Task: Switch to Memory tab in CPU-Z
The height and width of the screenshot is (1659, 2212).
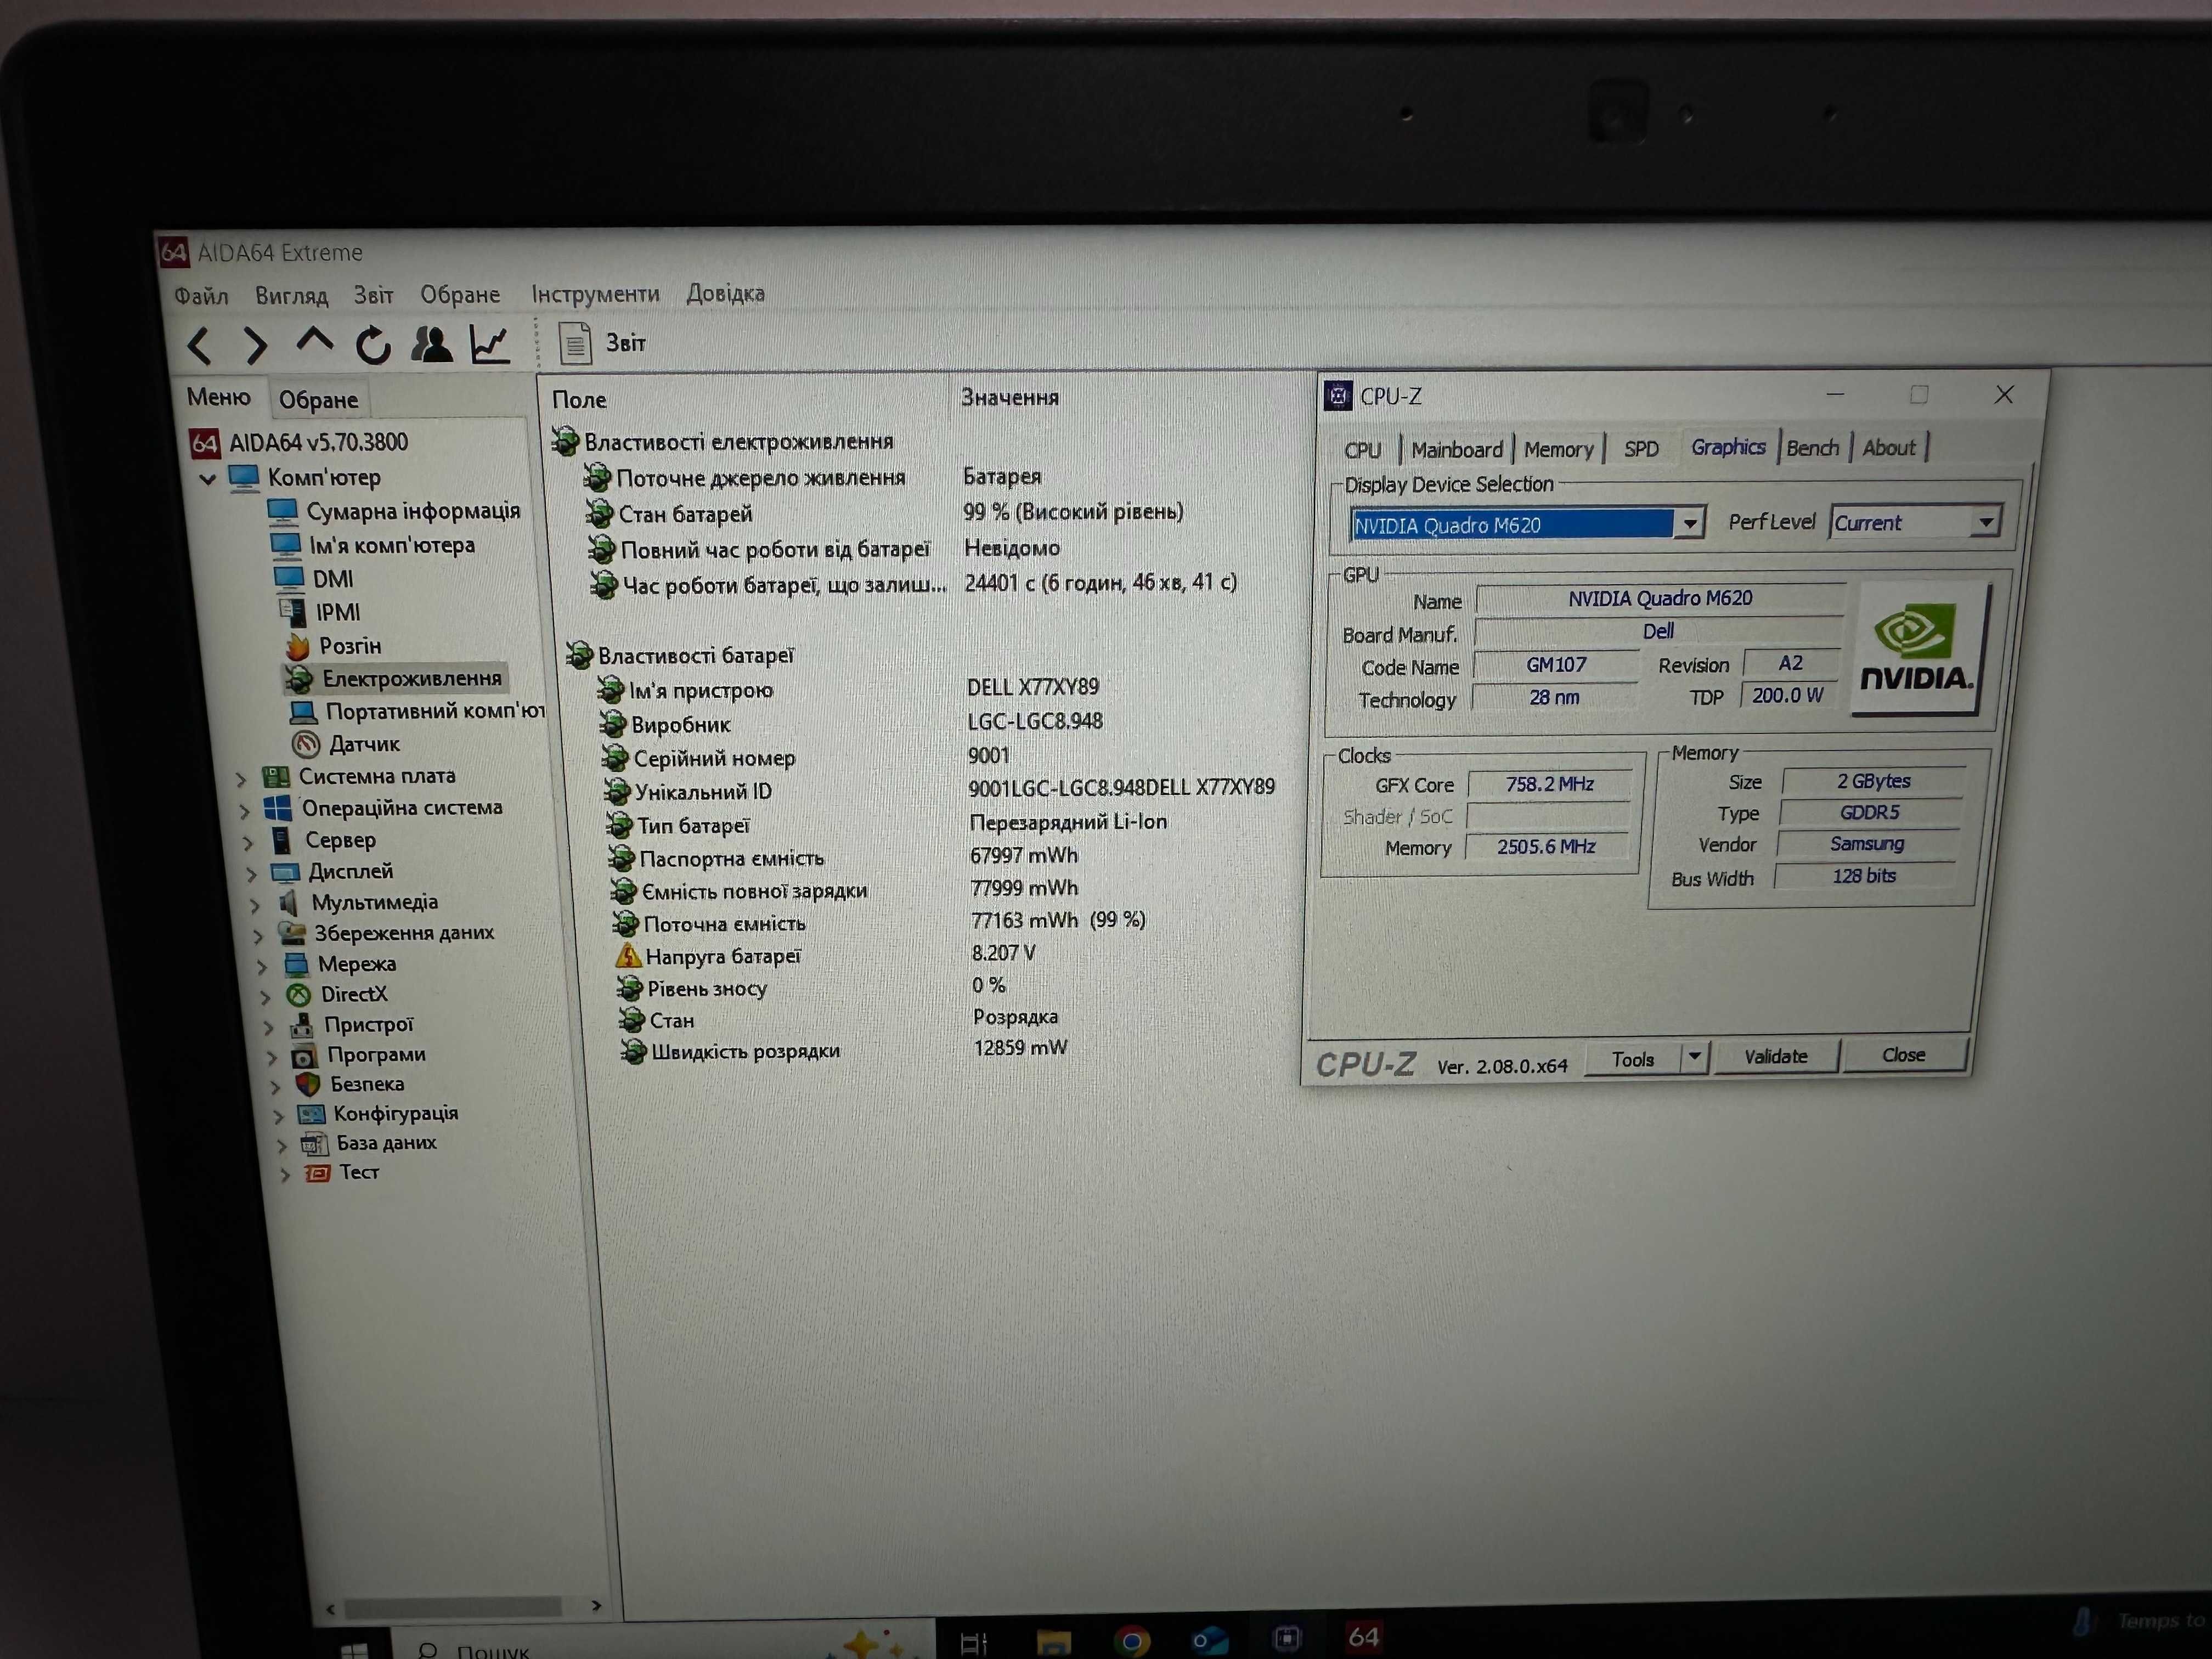Action: tap(1558, 450)
